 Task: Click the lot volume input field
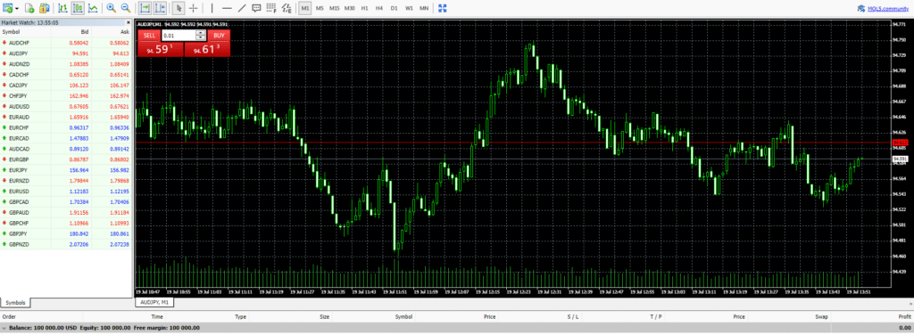click(179, 36)
